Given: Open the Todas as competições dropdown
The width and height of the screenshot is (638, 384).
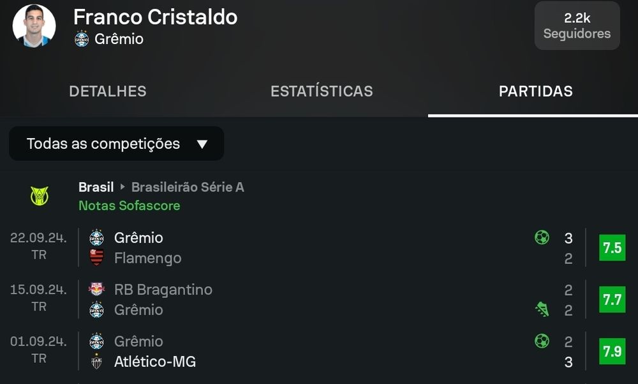Looking at the screenshot, I should point(116,144).
